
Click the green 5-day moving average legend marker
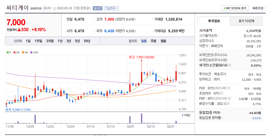[8, 52]
